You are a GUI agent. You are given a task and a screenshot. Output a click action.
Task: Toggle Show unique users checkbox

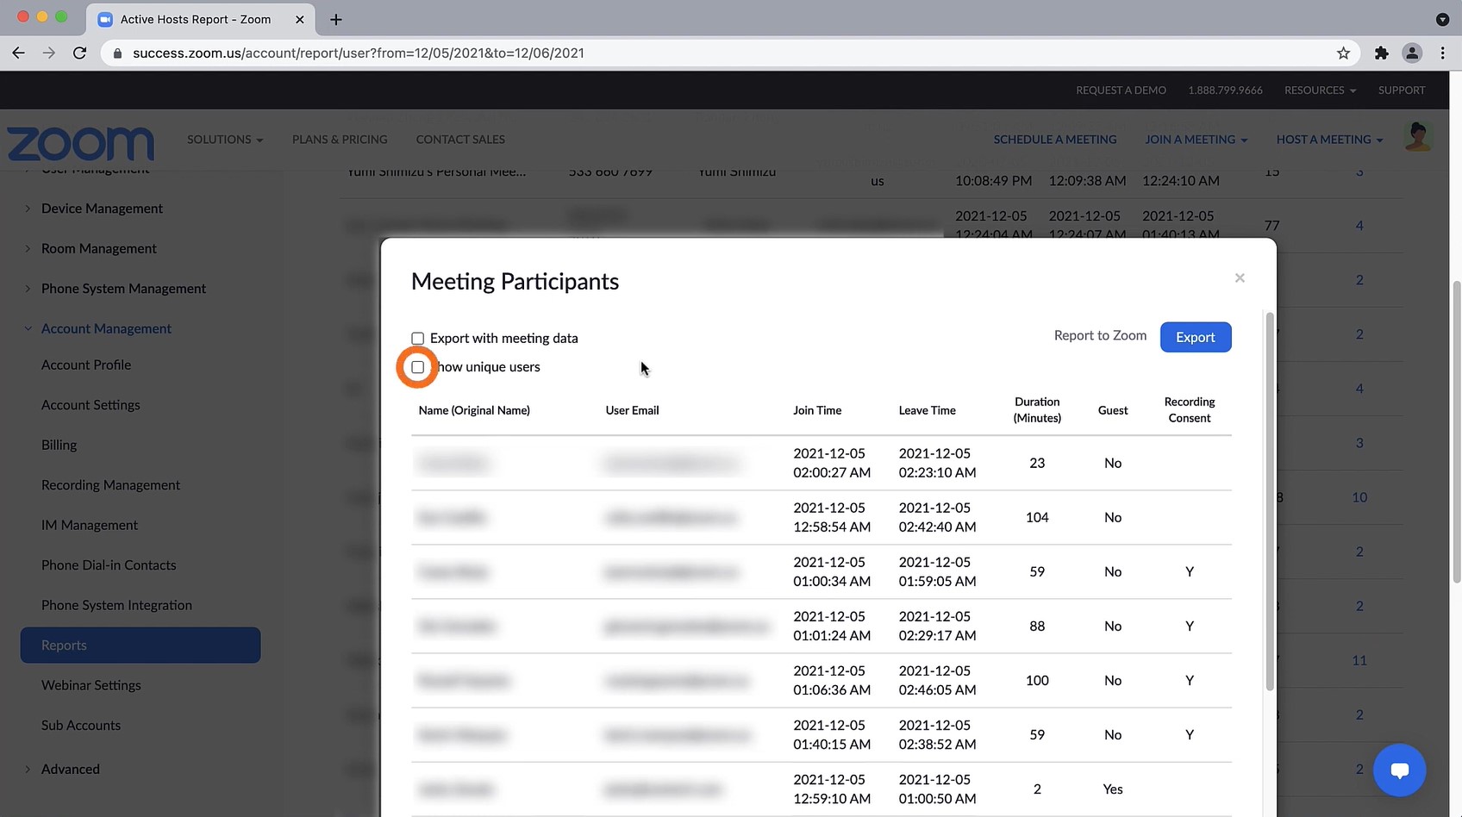tap(418, 367)
